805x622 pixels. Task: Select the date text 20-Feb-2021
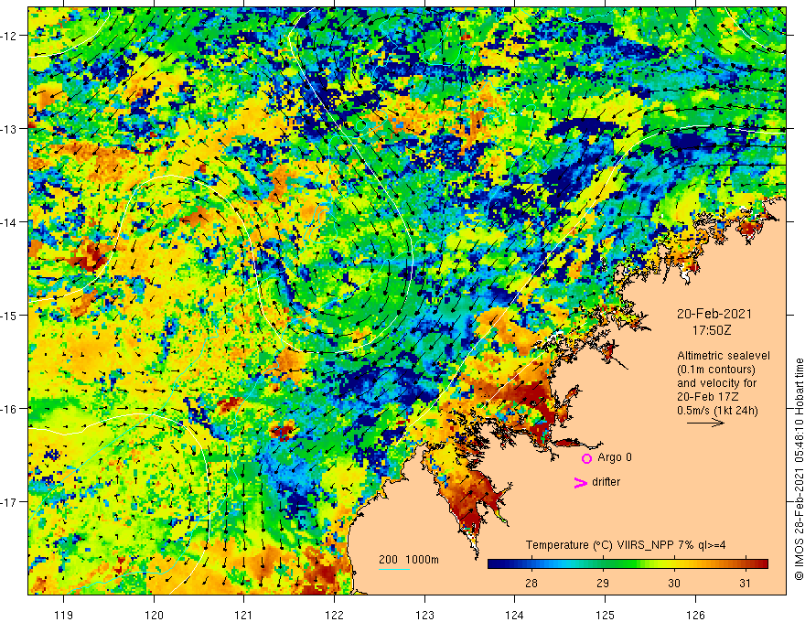point(714,314)
